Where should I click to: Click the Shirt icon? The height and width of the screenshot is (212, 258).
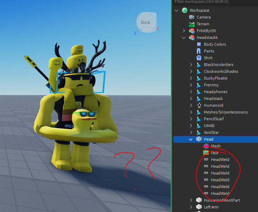199,58
